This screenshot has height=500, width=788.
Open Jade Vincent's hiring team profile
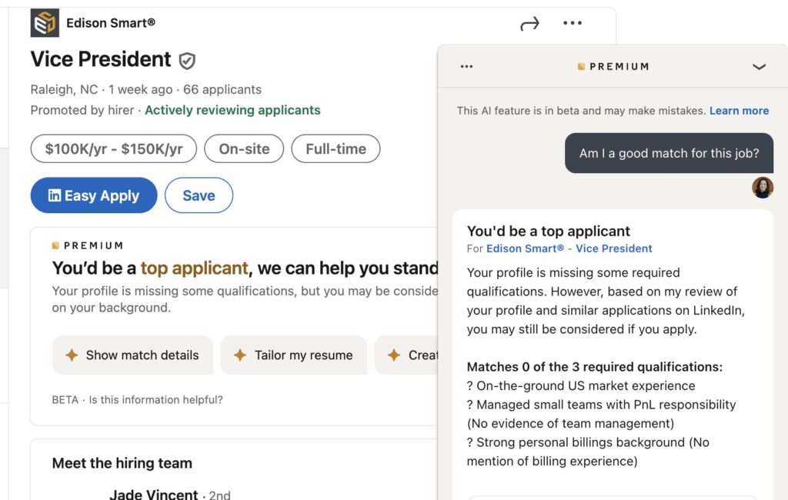pyautogui.click(x=154, y=494)
